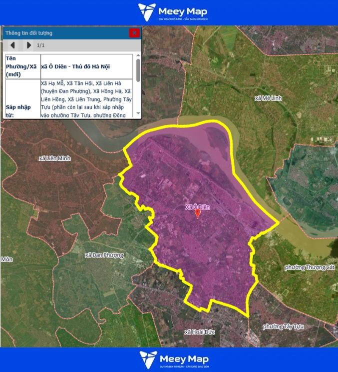Select the xã Hoài Đức map label

point(202,332)
